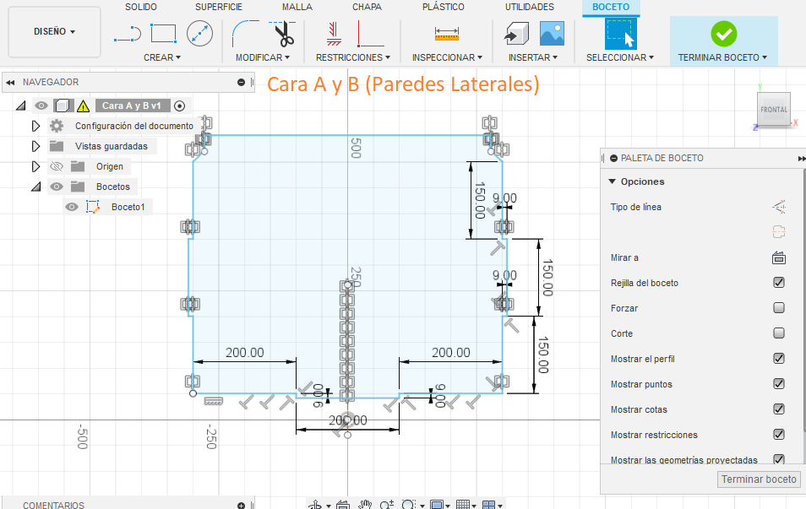Open the INSERTAR dropdown menu
Image resolution: width=806 pixels, height=509 pixels.
coord(533,57)
